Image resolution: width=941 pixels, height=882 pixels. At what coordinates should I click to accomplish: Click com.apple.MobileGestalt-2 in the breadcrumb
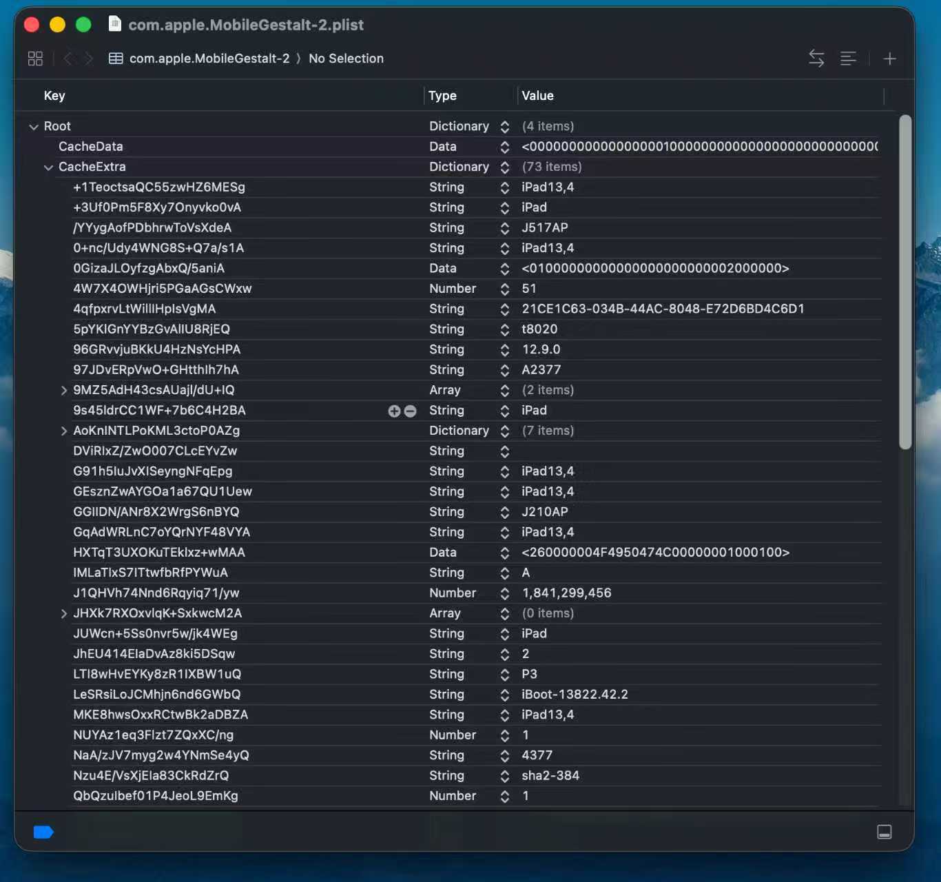(x=209, y=59)
